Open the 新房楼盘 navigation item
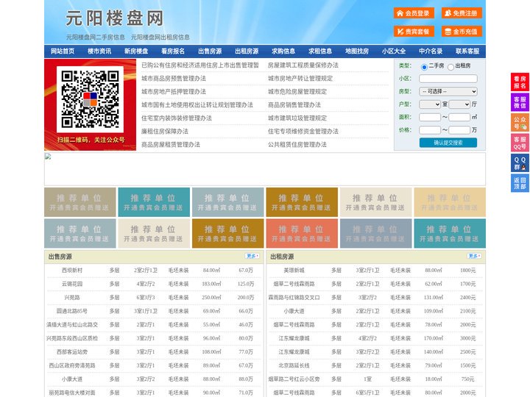This screenshot has width=530, height=397. [x=136, y=51]
